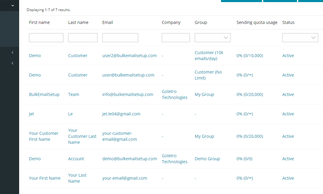Sort table by Email column header

[x=108, y=22]
